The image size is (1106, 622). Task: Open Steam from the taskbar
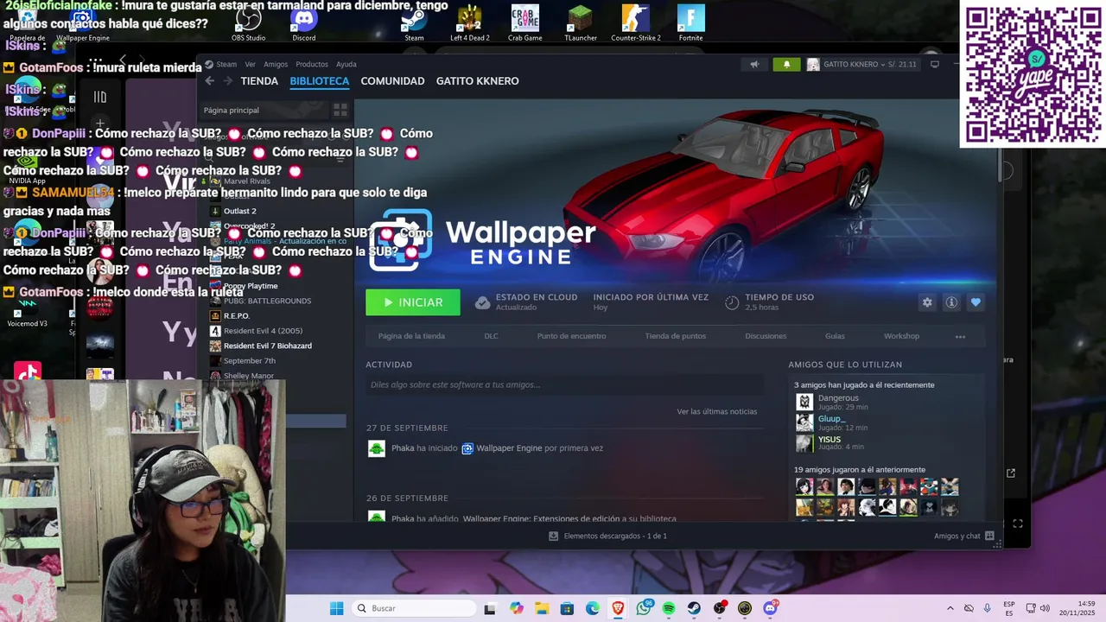[694, 608]
